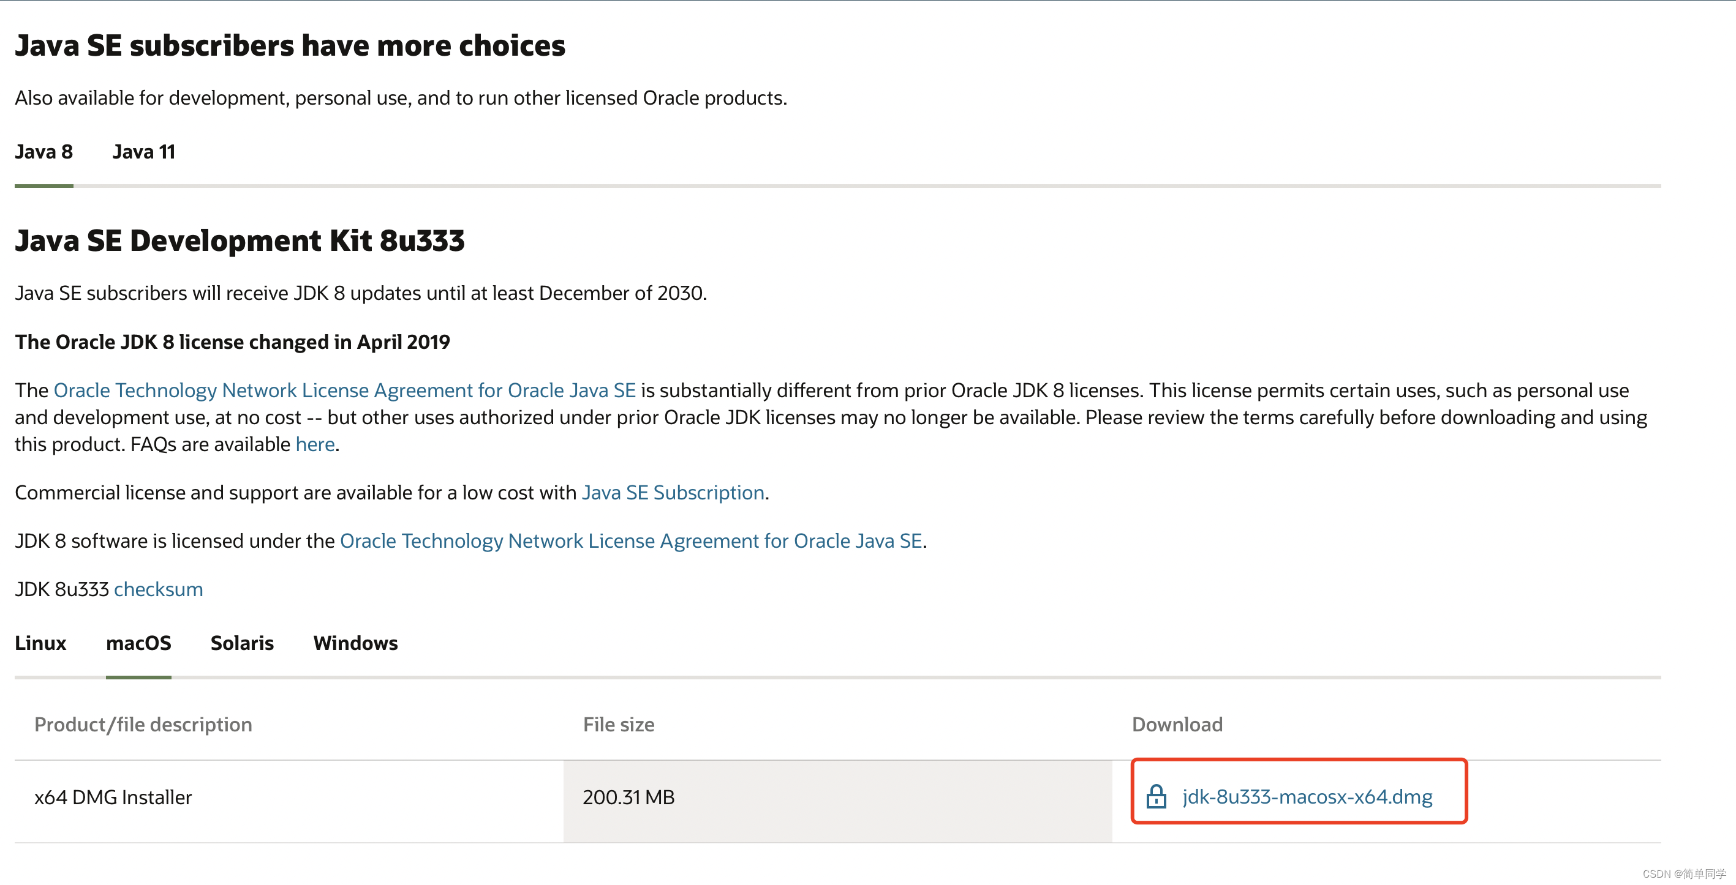The width and height of the screenshot is (1736, 885).
Task: Click the x64 DMG Installer row
Action: pyautogui.click(x=113, y=796)
